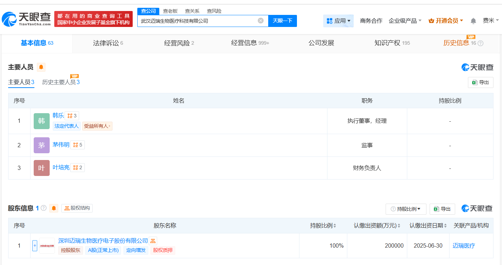This screenshot has height=265, width=502.
Task: Click the 法定代表人 tag under 韩乐
Action: 67,126
